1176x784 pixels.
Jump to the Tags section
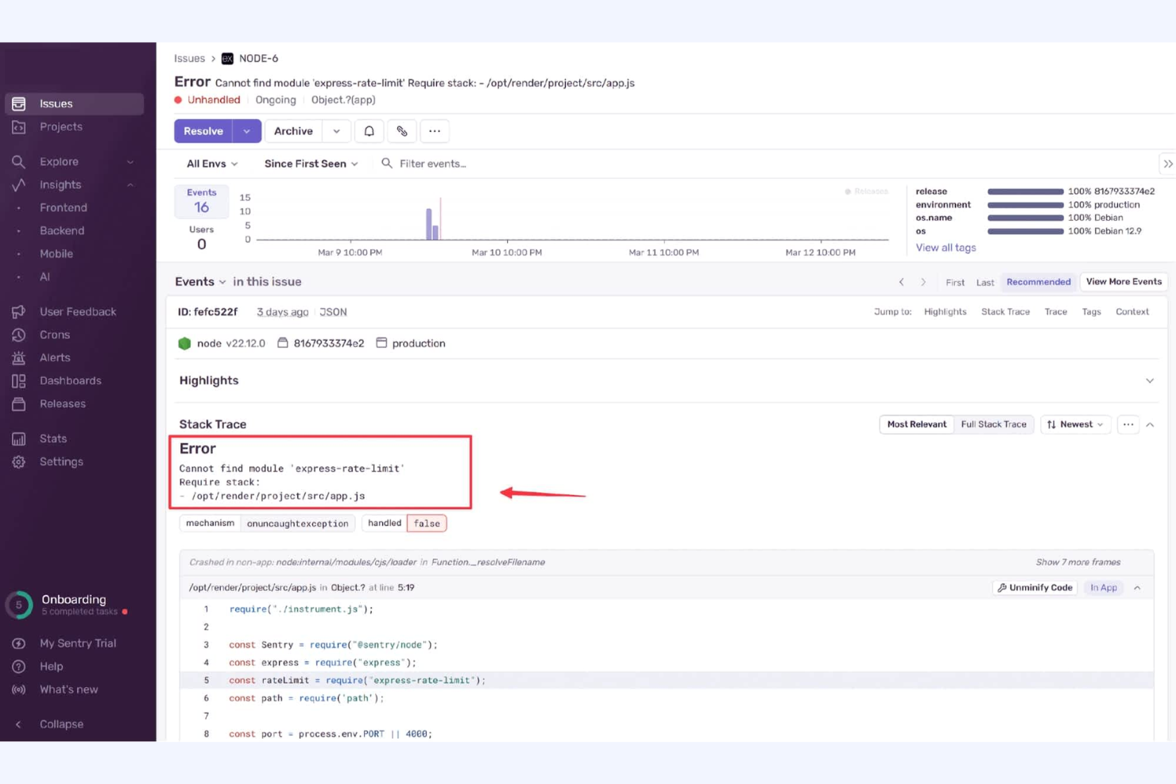tap(1091, 311)
